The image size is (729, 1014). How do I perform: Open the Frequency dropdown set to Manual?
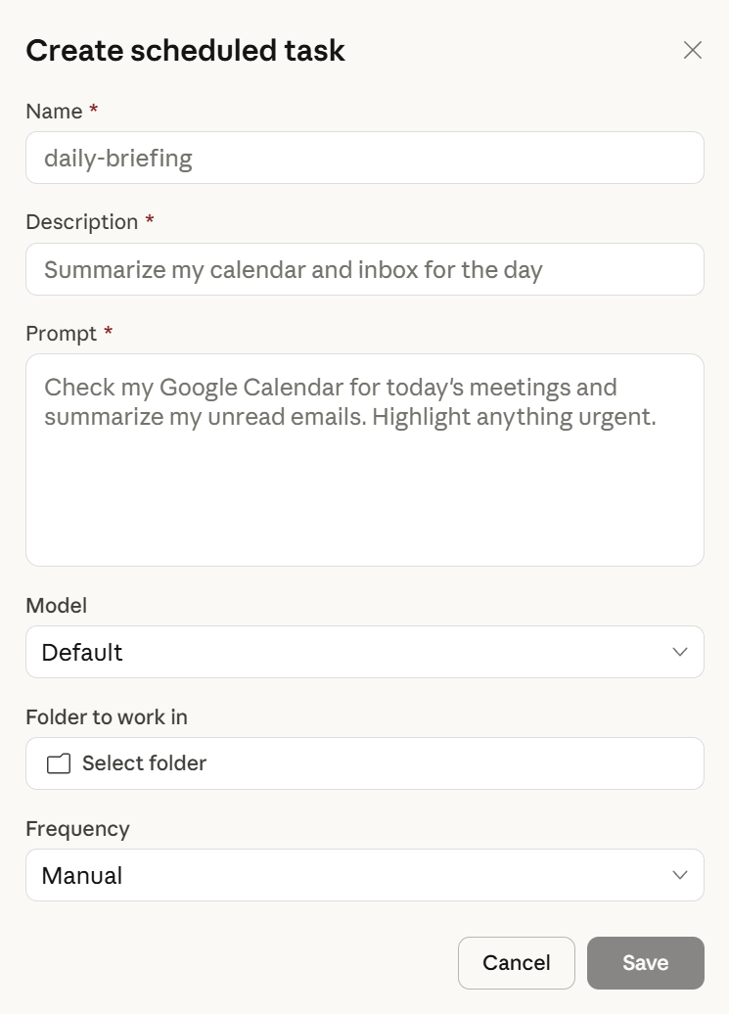364,875
